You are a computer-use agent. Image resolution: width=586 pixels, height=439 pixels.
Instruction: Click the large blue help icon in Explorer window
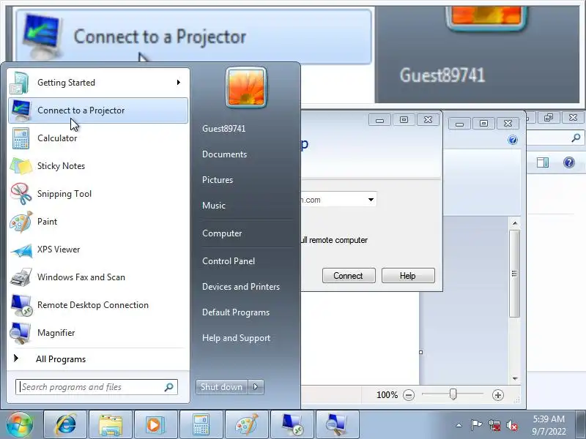coord(569,162)
